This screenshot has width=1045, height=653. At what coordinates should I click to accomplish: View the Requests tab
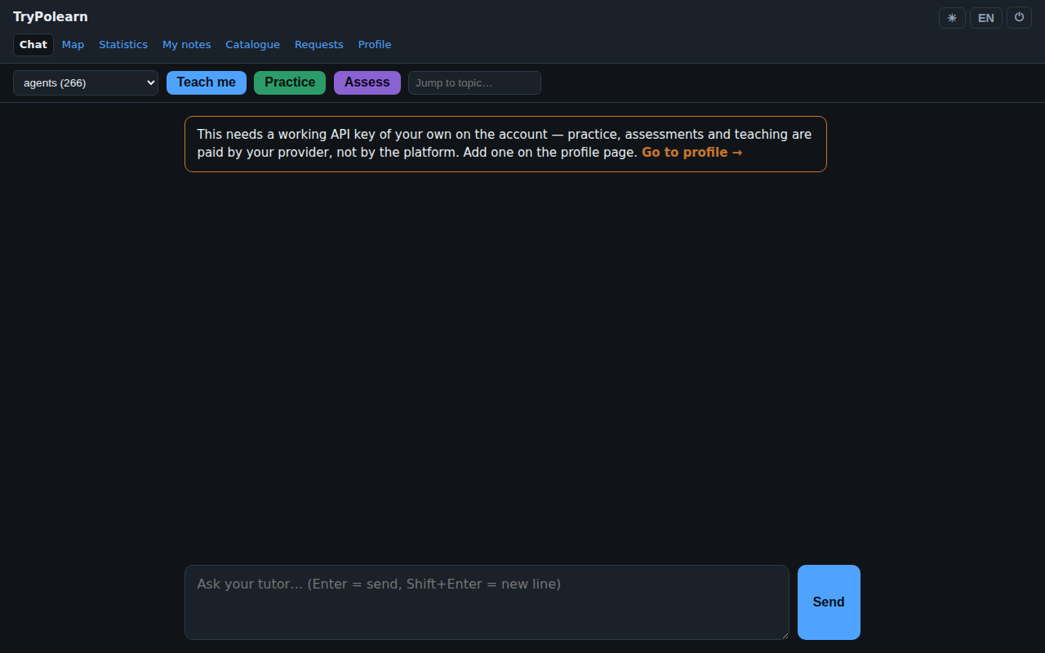(318, 45)
